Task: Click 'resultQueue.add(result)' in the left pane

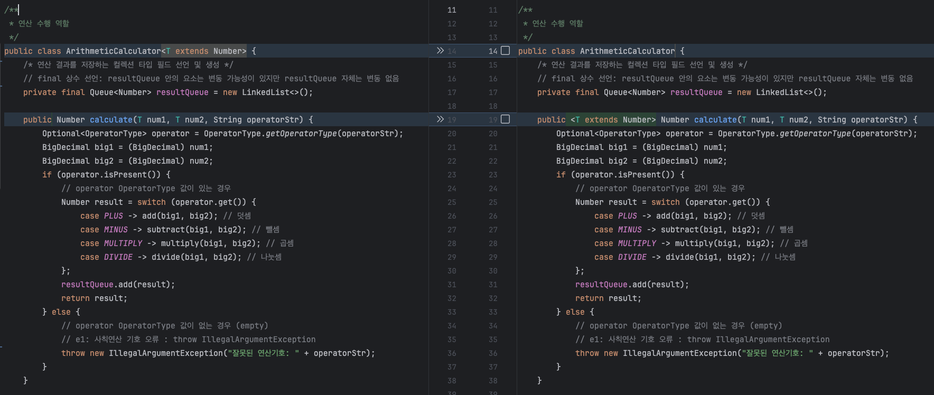Action: [x=116, y=285]
